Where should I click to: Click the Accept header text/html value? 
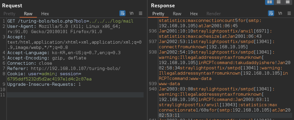point(74,45)
